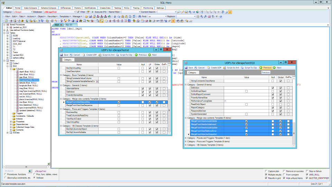
Task: Expand Category : VB Classes Template (3 items)
Action: coord(186,145)
